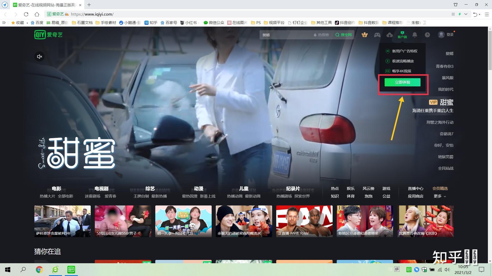This screenshot has width=492, height=276.
Task: Open the game controller icon
Action: coord(377,35)
